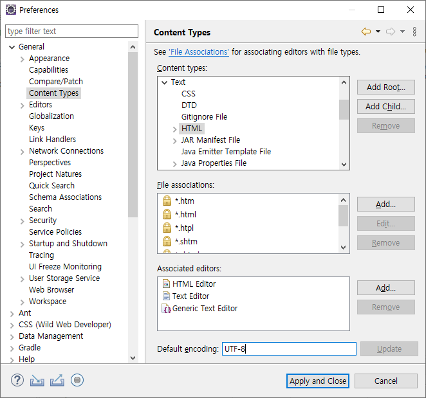The image size is (426, 398).
Task: Open the 'File Associations' link
Action: click(199, 52)
